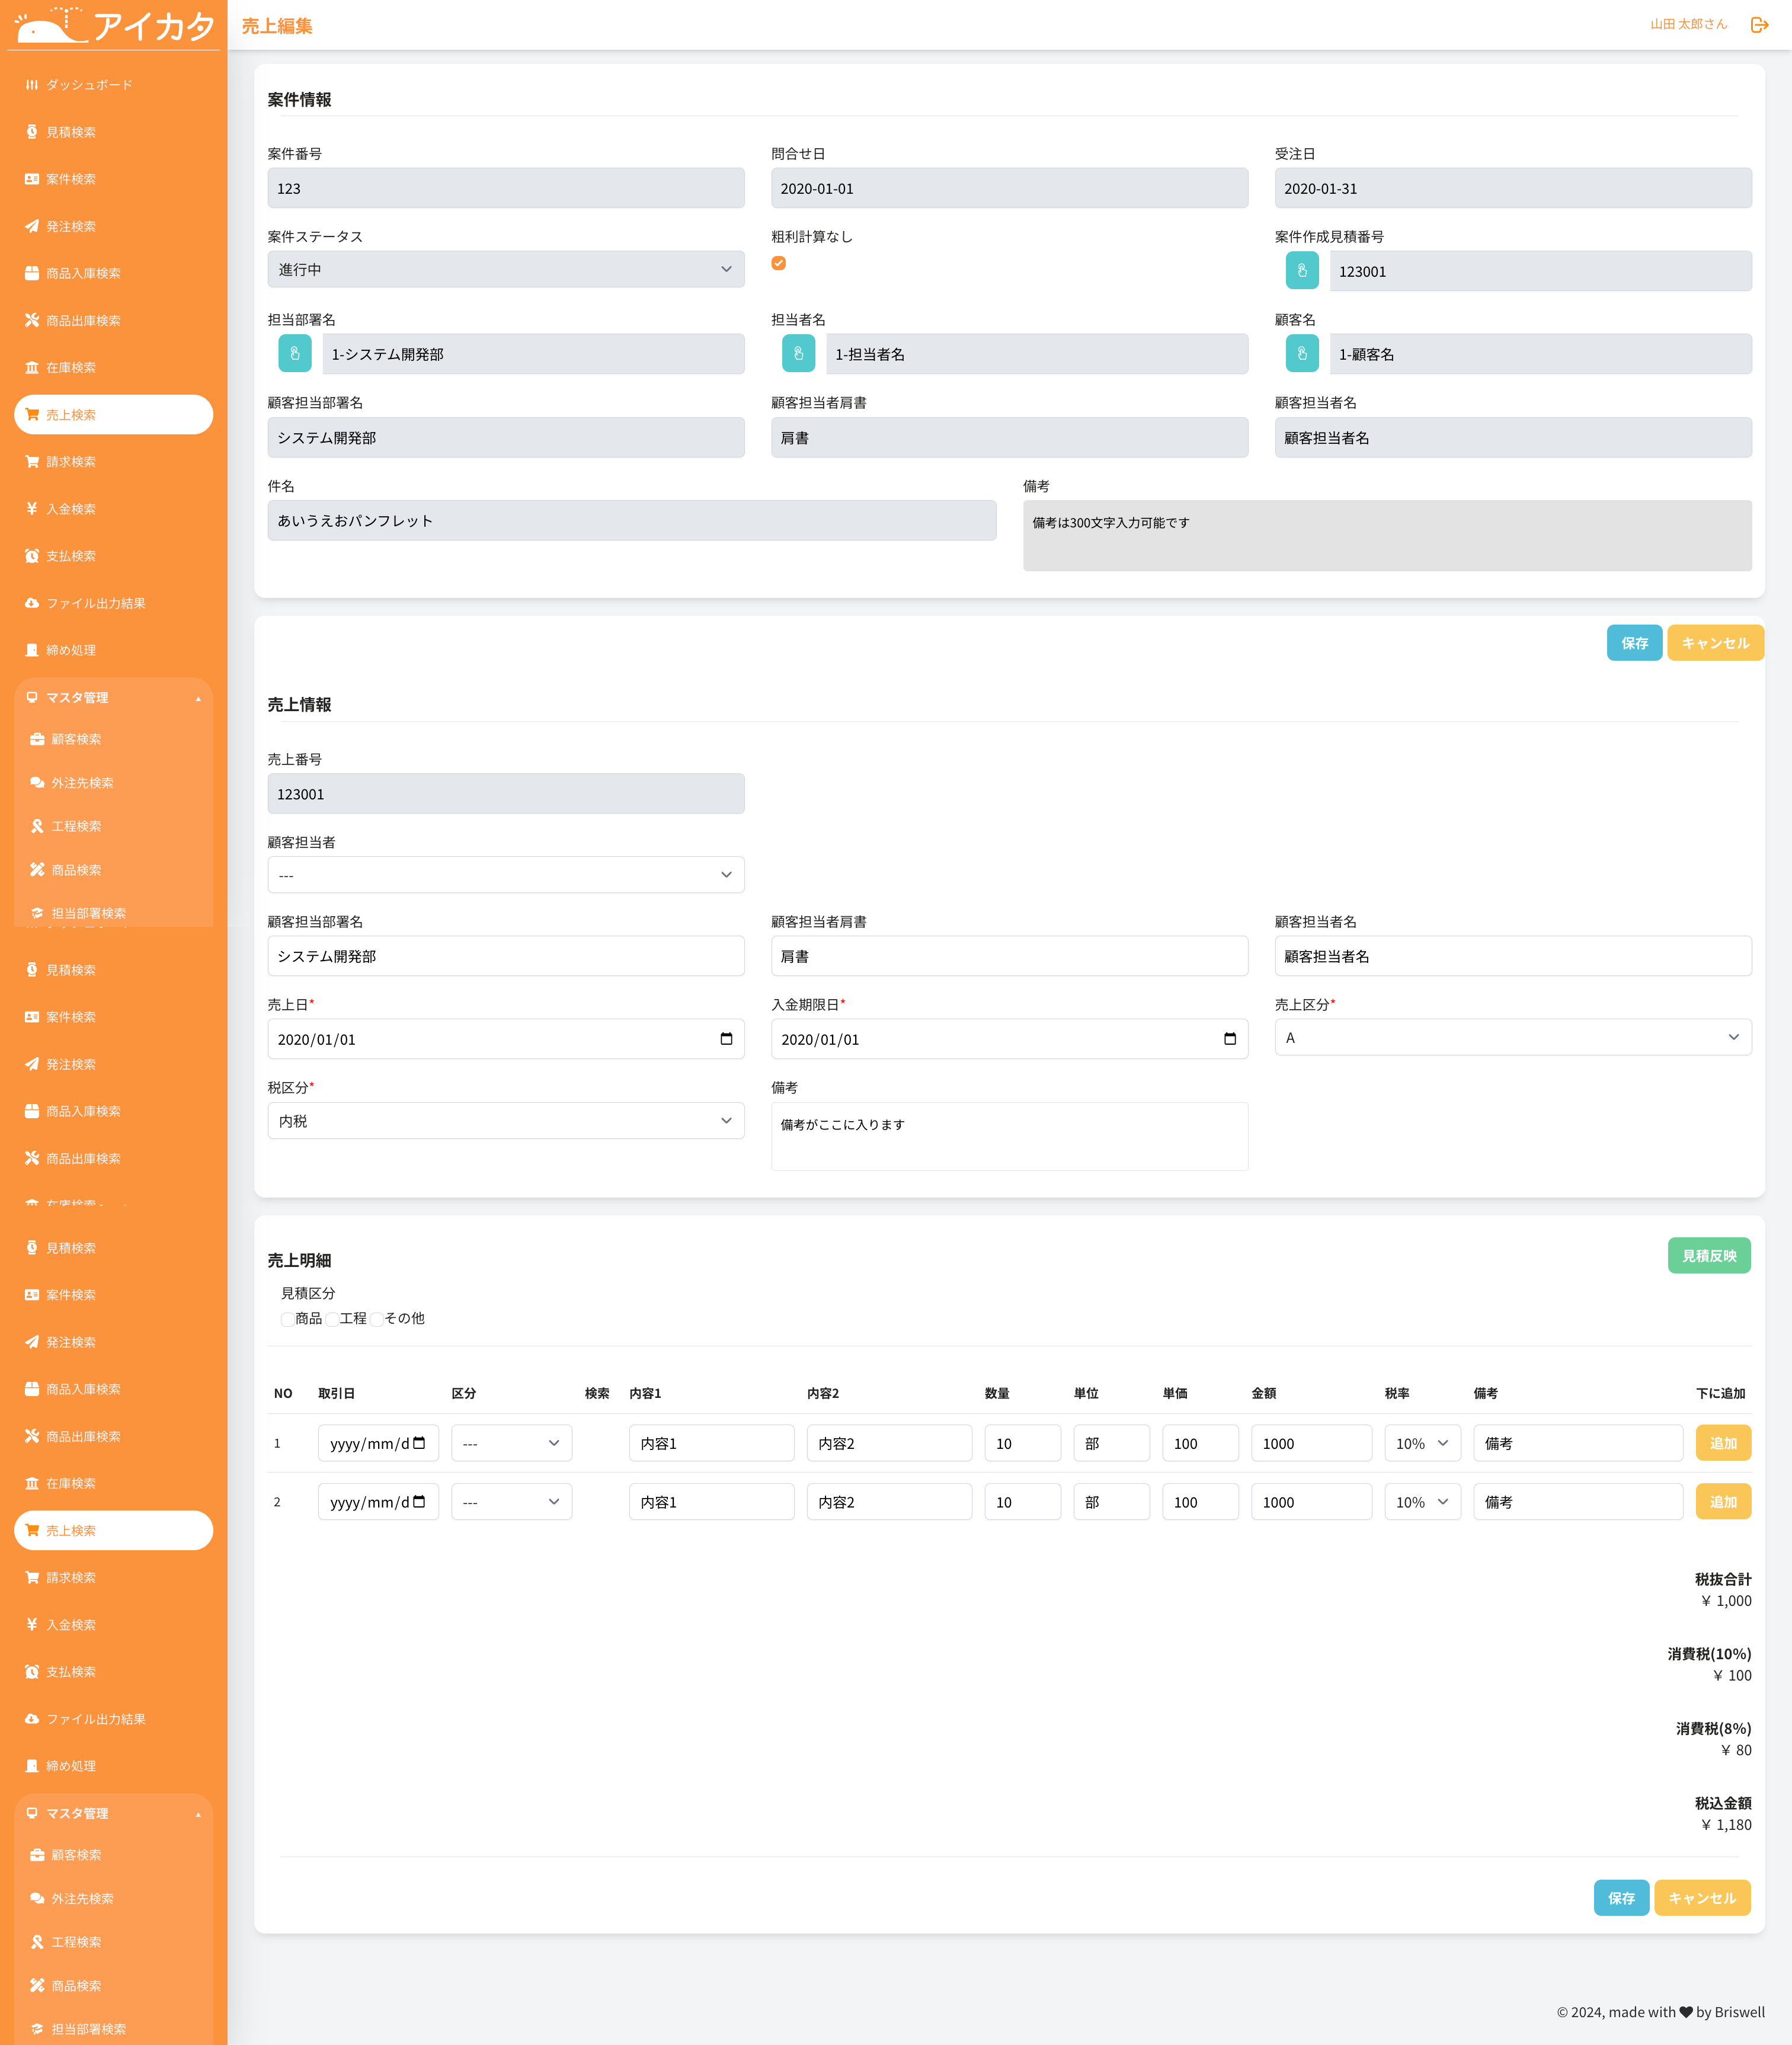Open lookup icon for 顧客名
The height and width of the screenshot is (2045, 1792).
coord(1301,354)
